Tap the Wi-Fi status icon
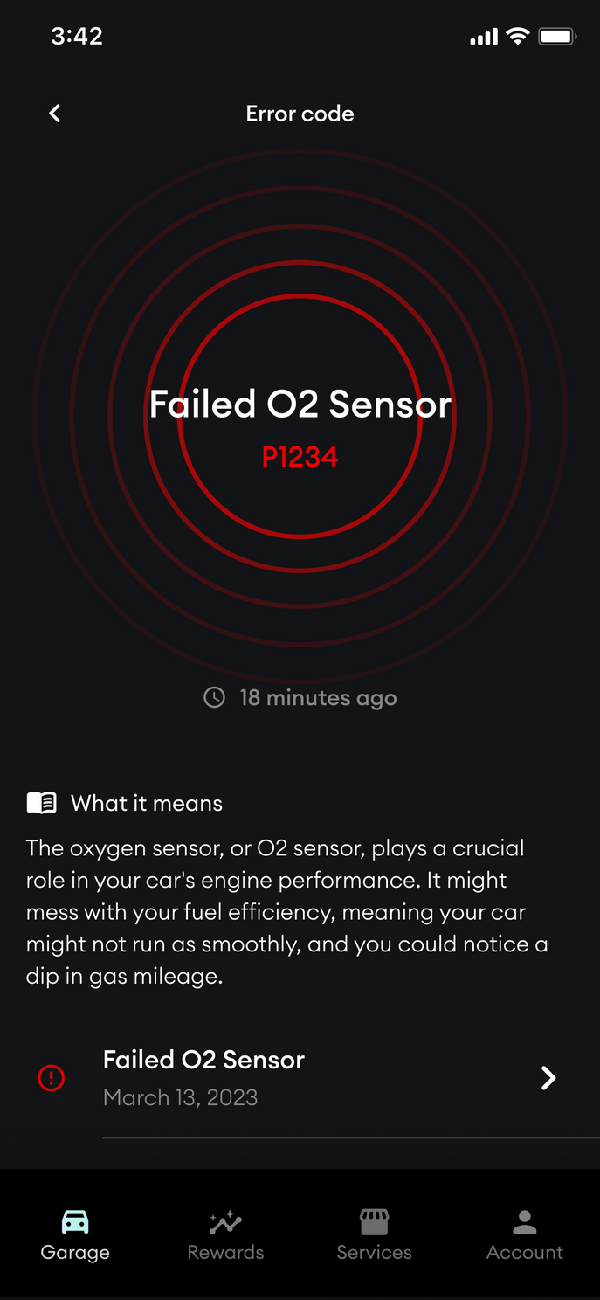600x1300 pixels. [518, 37]
